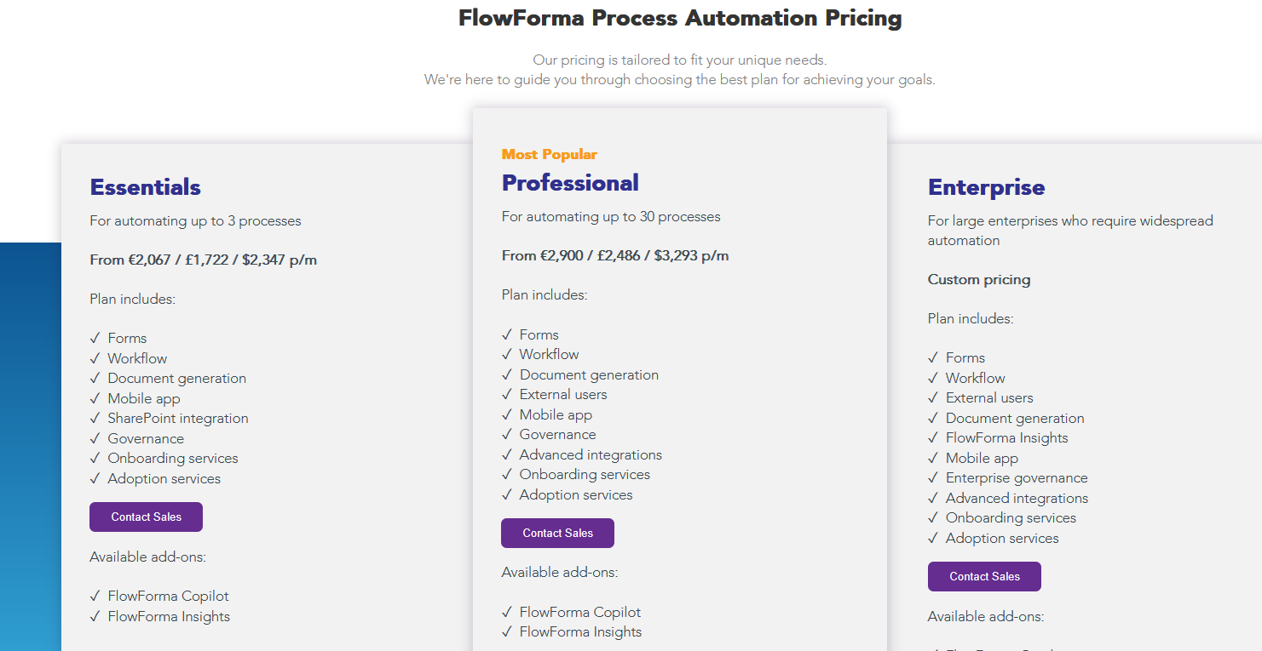The width and height of the screenshot is (1262, 651).
Task: Click the checkmark beside FlowForma Insights in Enterprise
Action: click(x=933, y=437)
